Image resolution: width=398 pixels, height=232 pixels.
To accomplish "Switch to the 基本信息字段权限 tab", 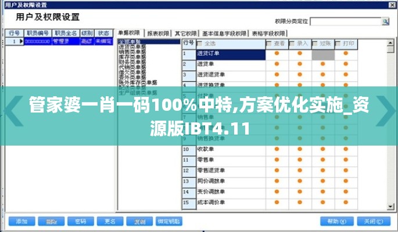I will tap(224, 33).
